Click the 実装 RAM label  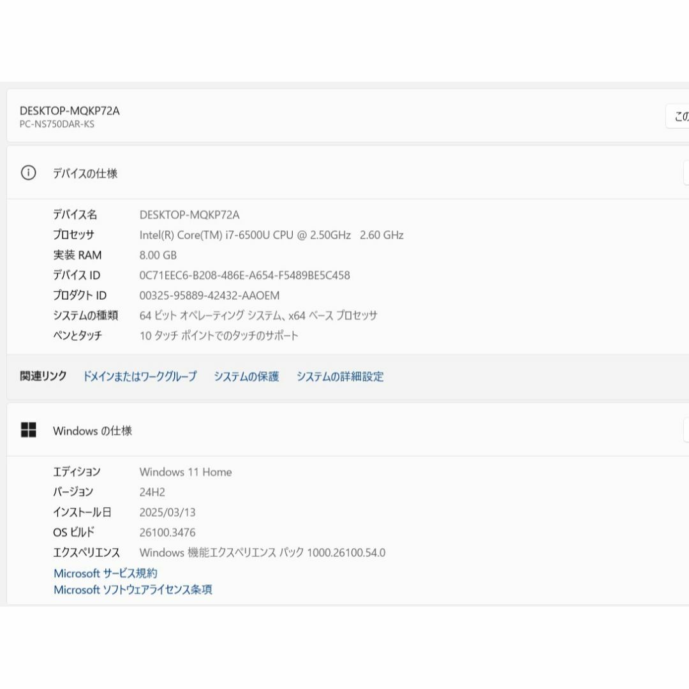77,255
